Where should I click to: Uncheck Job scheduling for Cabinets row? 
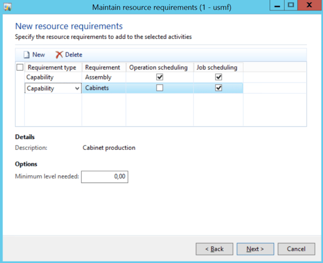pos(218,88)
